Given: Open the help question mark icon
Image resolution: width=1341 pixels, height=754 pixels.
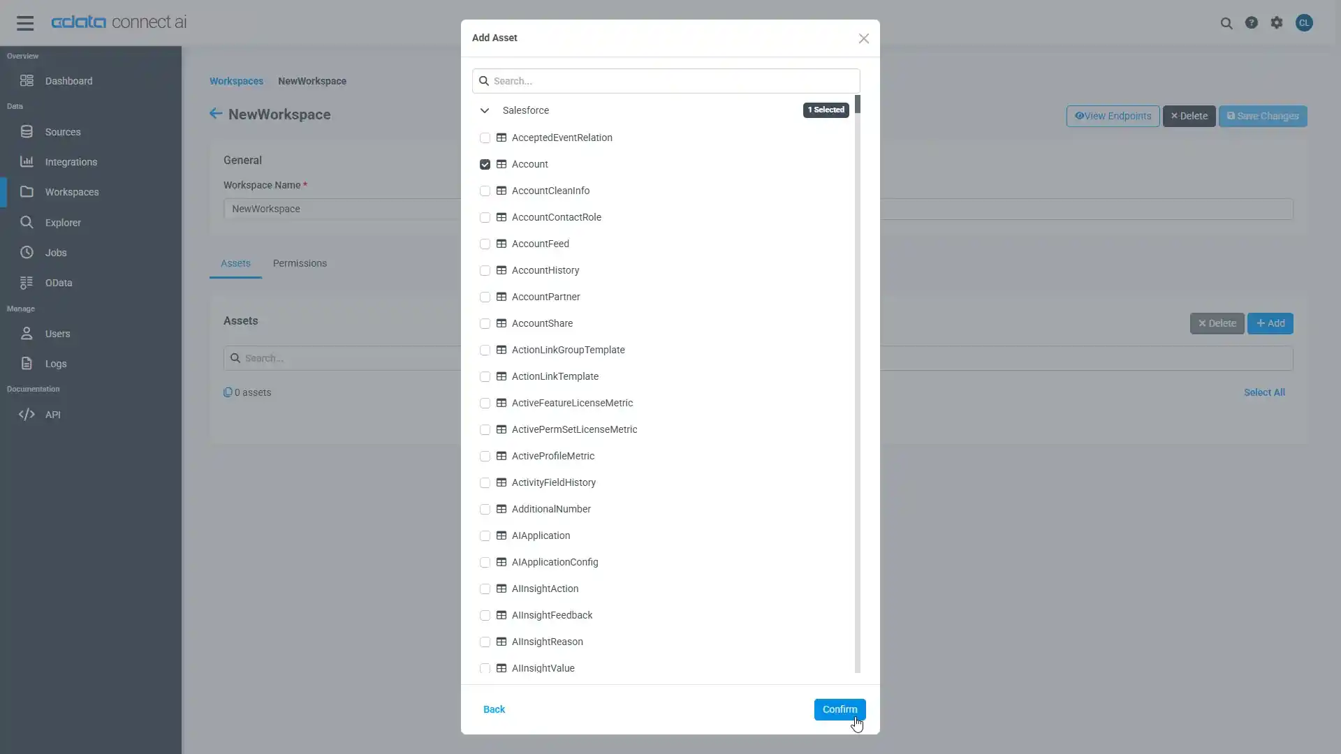Looking at the screenshot, I should 1252,23.
